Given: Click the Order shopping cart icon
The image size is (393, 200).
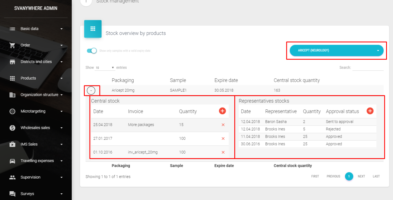Looking at the screenshot, I should point(12,45).
